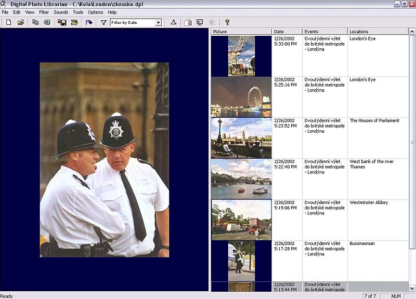Click the NUM status bar indicator

point(396,296)
